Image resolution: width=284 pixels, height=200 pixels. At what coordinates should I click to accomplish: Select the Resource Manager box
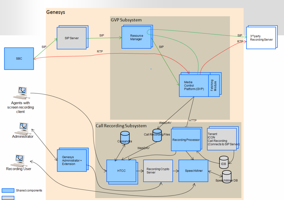click(136, 38)
